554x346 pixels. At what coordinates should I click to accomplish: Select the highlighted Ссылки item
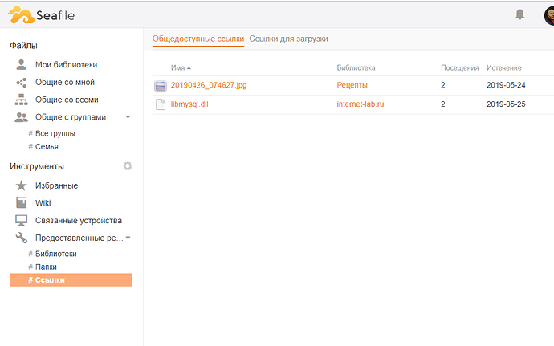(x=71, y=280)
